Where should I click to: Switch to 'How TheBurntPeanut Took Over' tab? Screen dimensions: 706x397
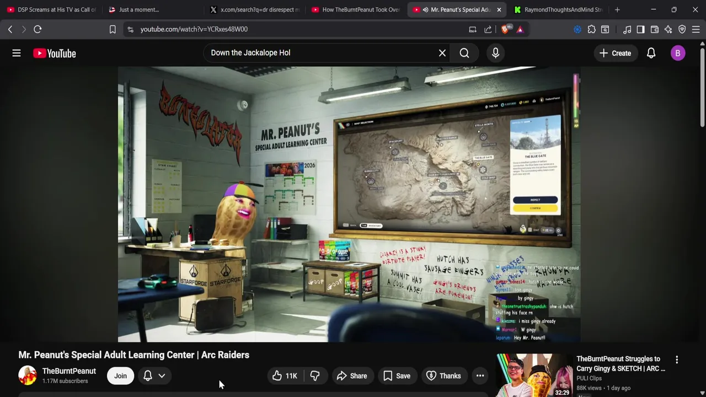(x=356, y=9)
